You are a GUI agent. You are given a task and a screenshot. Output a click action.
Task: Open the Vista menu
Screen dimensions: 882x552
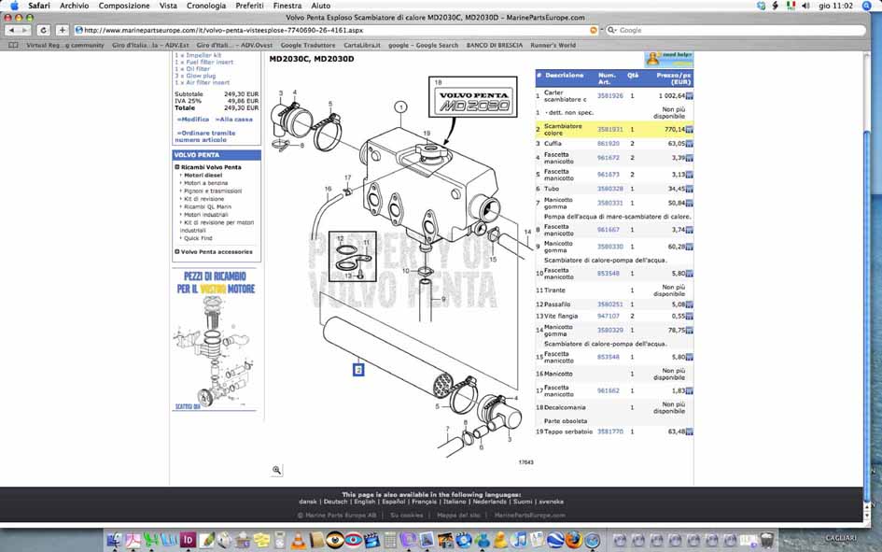(x=168, y=6)
